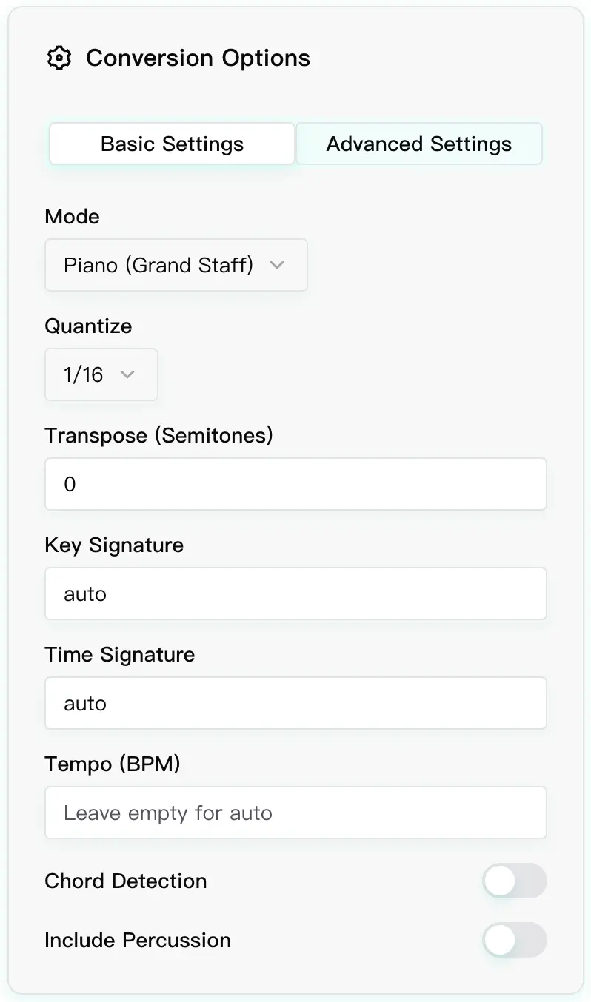Click the Mode field label
The width and height of the screenshot is (591, 1002).
[72, 217]
